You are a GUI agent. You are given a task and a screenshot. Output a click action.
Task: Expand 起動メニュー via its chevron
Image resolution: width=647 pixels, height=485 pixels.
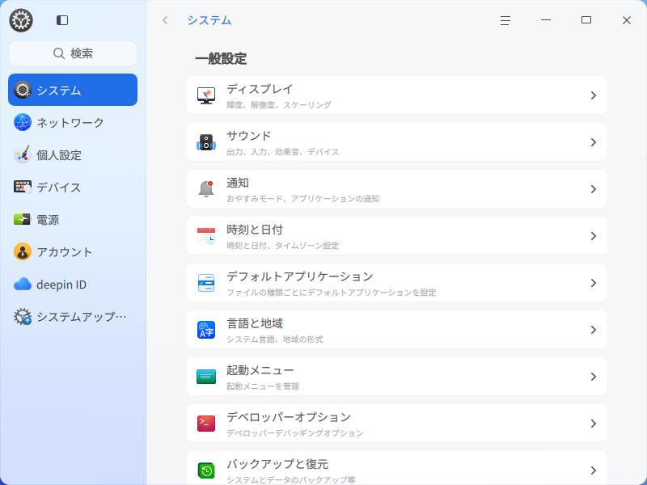(594, 377)
